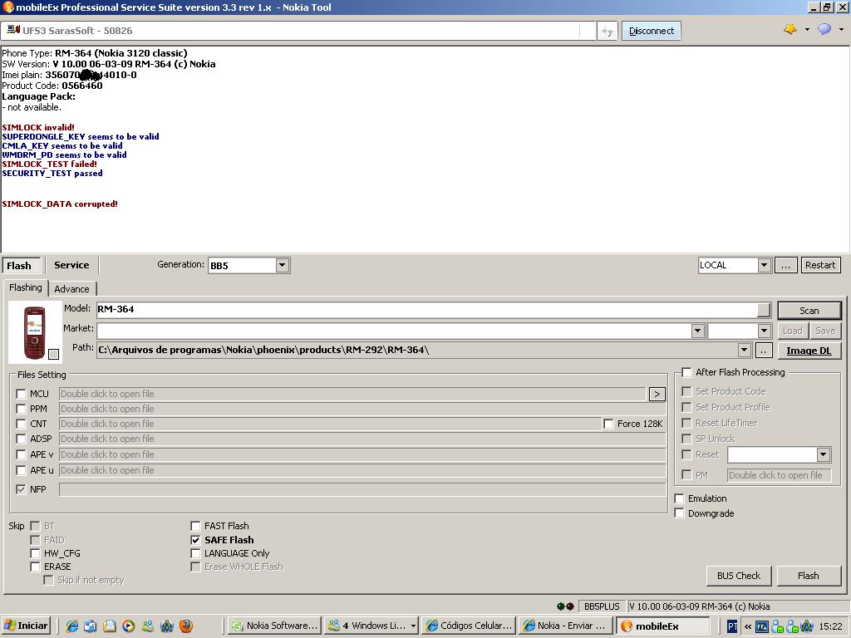Tick the APE v checkbox
The image size is (851, 638).
pos(21,454)
